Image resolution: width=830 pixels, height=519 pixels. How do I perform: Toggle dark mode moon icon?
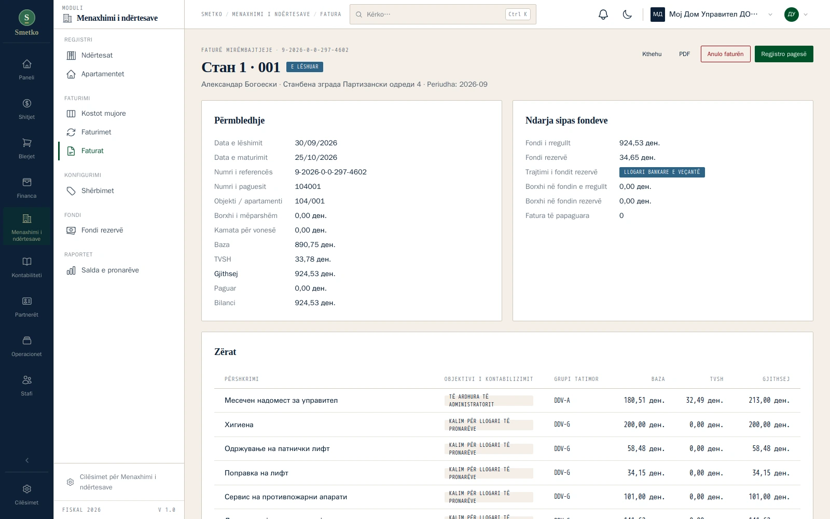(x=627, y=15)
